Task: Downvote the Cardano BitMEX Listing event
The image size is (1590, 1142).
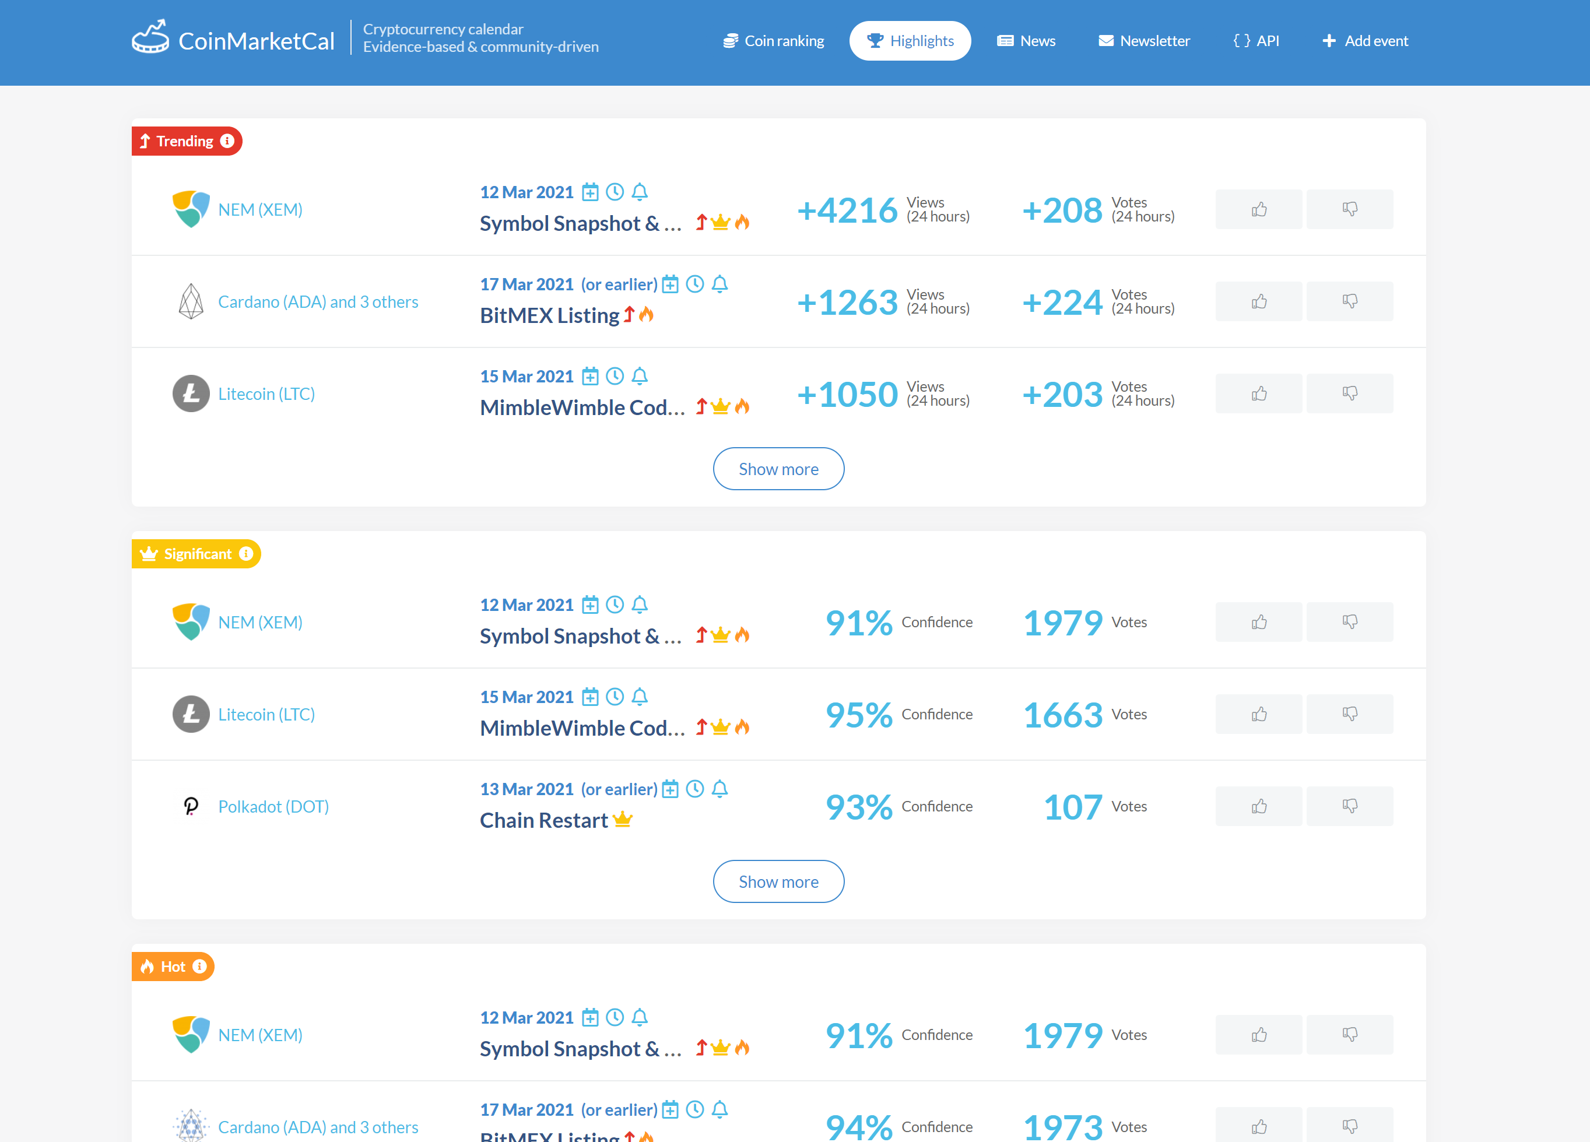Action: coord(1350,301)
